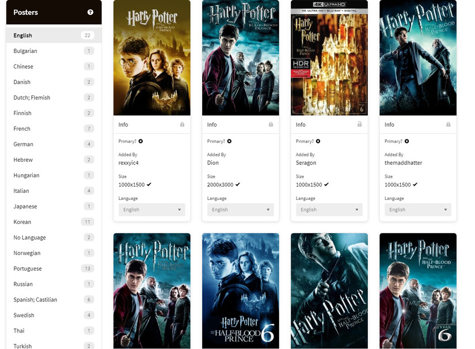This screenshot has height=349, width=475.
Task: Select Finnish posters filter
Action: [x=54, y=113]
